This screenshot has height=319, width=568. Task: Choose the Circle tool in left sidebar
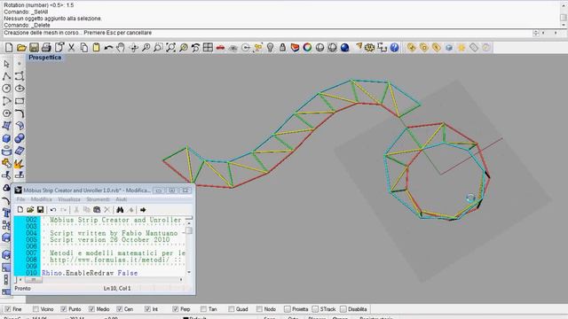[6, 89]
